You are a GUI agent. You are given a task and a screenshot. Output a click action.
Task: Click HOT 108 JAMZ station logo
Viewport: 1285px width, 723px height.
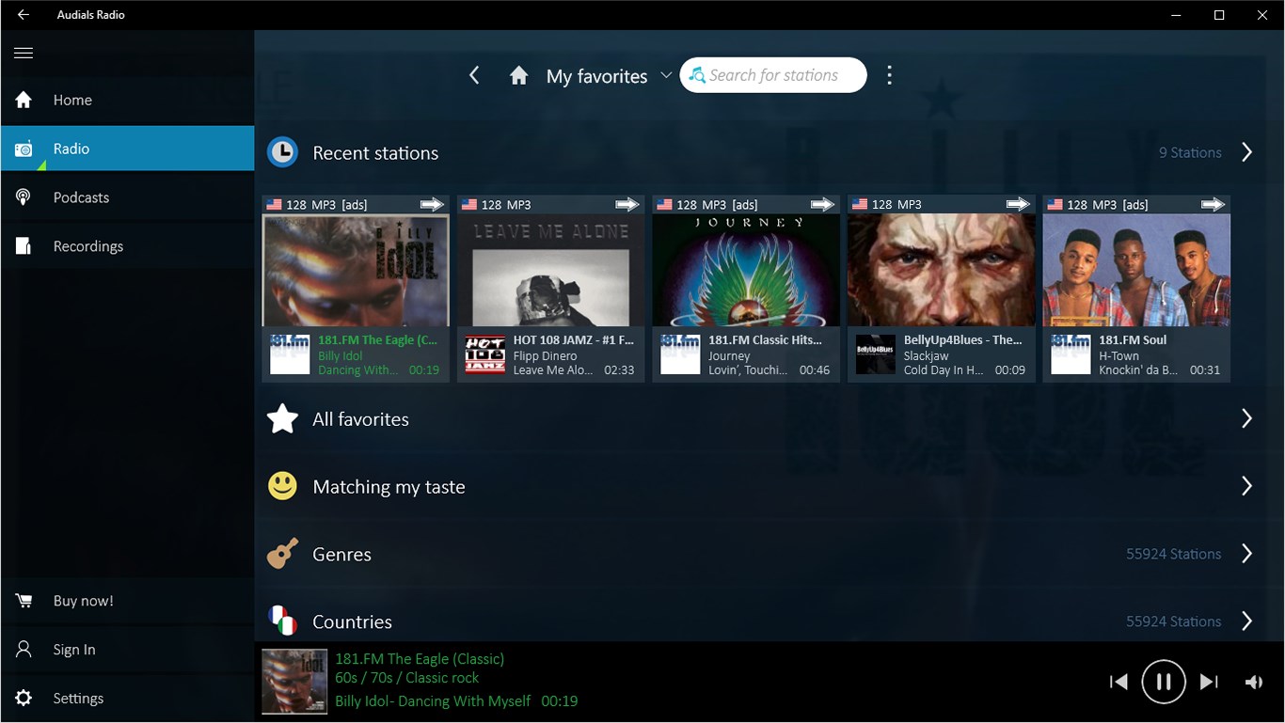click(485, 354)
